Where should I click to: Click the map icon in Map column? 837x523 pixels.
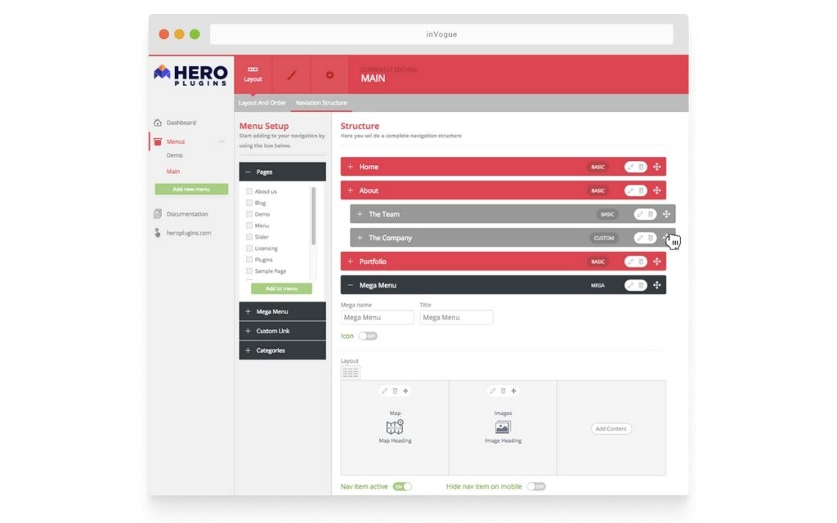(x=395, y=427)
